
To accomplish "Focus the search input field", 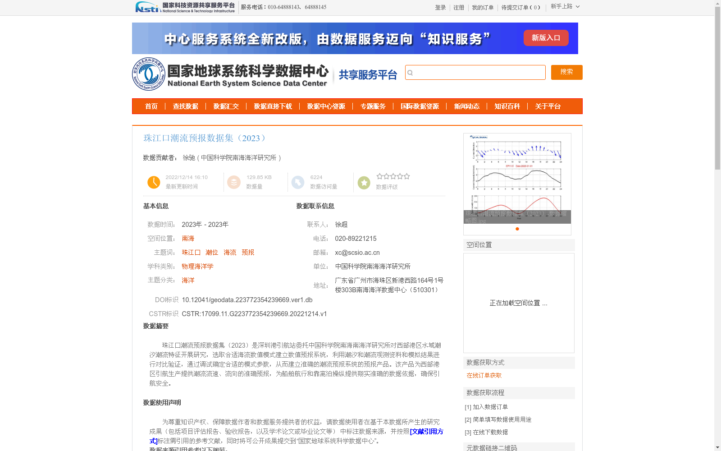I will pyautogui.click(x=475, y=73).
